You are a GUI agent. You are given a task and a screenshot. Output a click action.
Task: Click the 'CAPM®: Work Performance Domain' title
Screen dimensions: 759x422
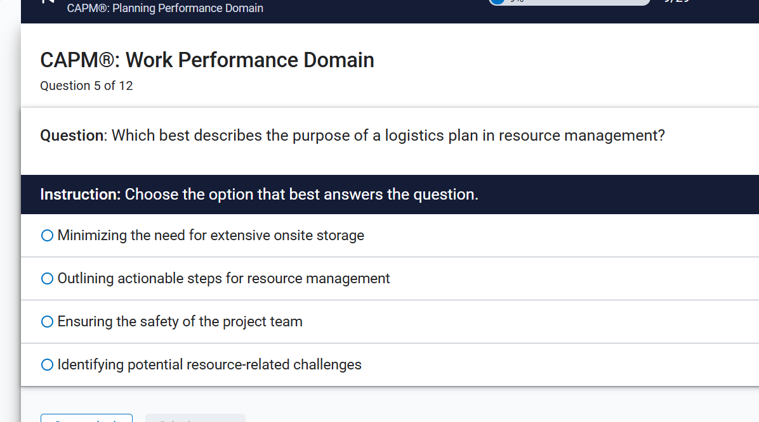tap(207, 60)
